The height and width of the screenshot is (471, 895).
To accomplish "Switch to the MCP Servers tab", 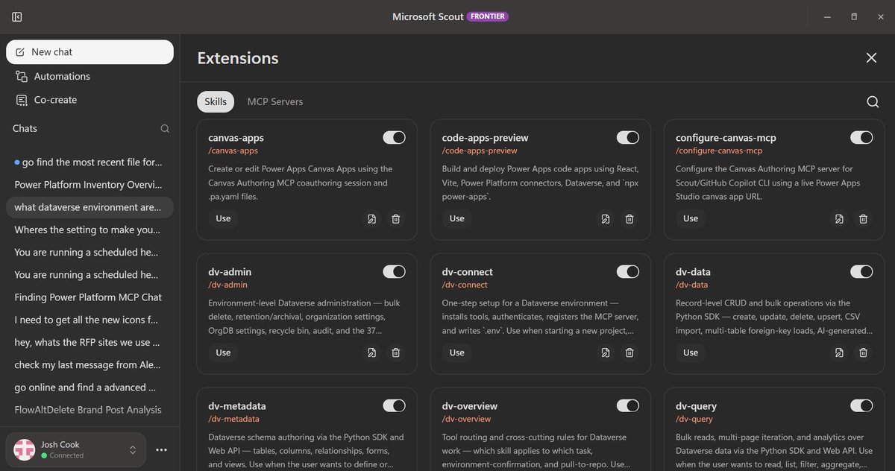I will coord(275,101).
